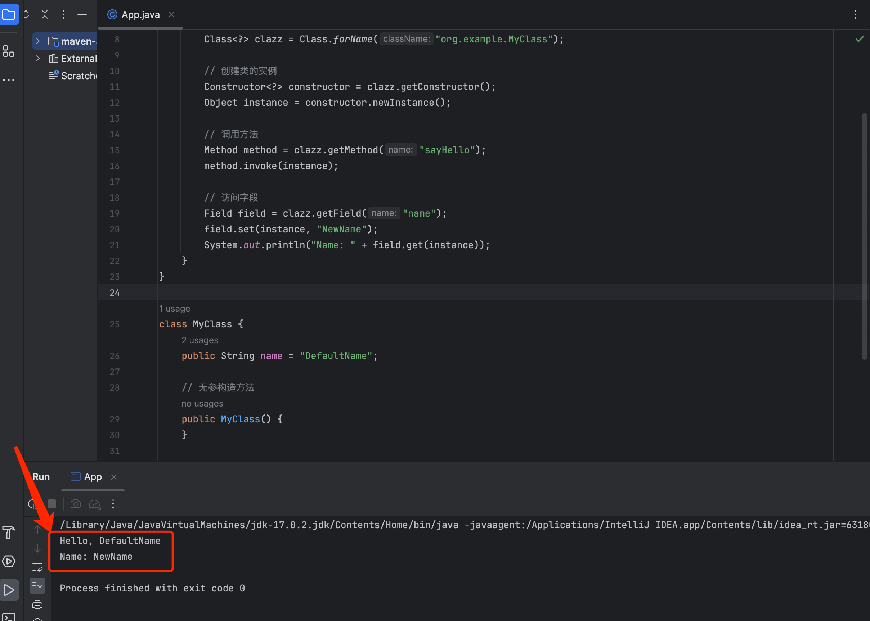Image resolution: width=870 pixels, height=621 pixels.
Task: Click line number 24 in the gutter
Action: [x=115, y=293]
